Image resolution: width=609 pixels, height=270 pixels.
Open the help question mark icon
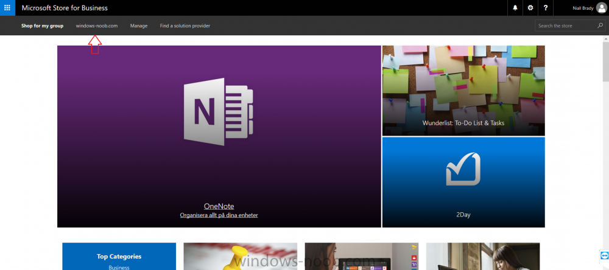click(x=545, y=8)
